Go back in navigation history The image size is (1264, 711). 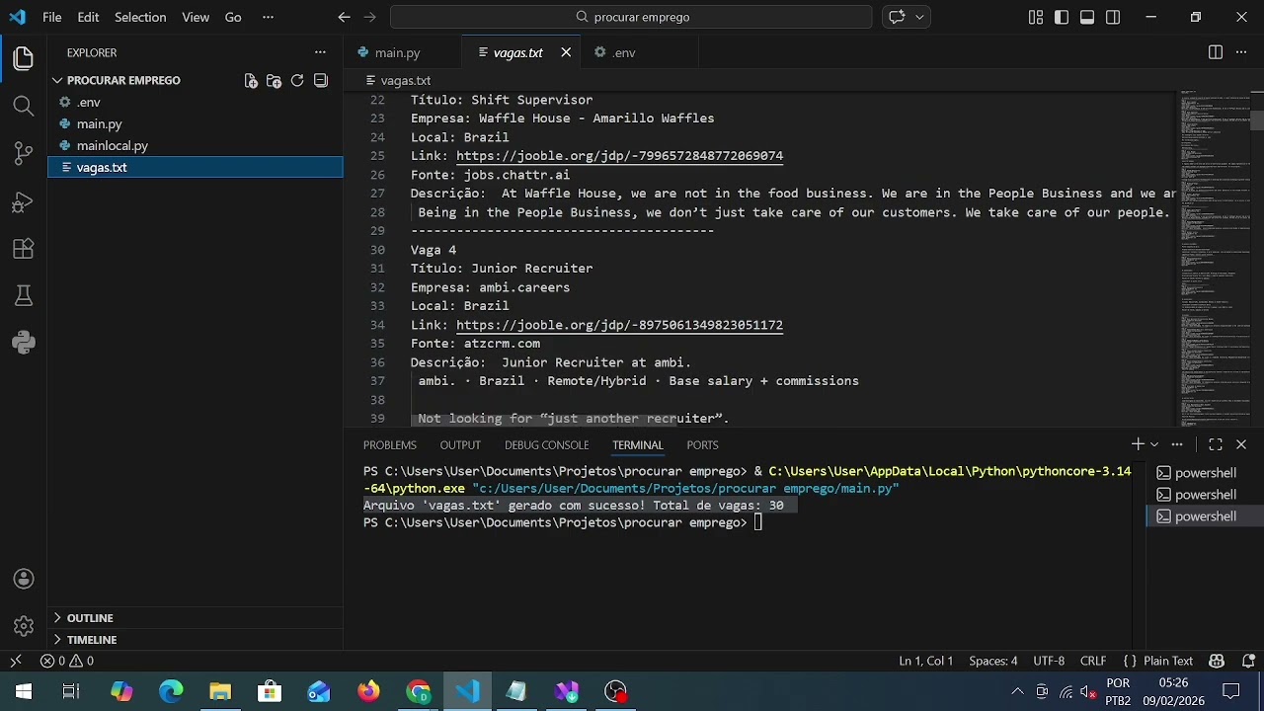(x=344, y=17)
